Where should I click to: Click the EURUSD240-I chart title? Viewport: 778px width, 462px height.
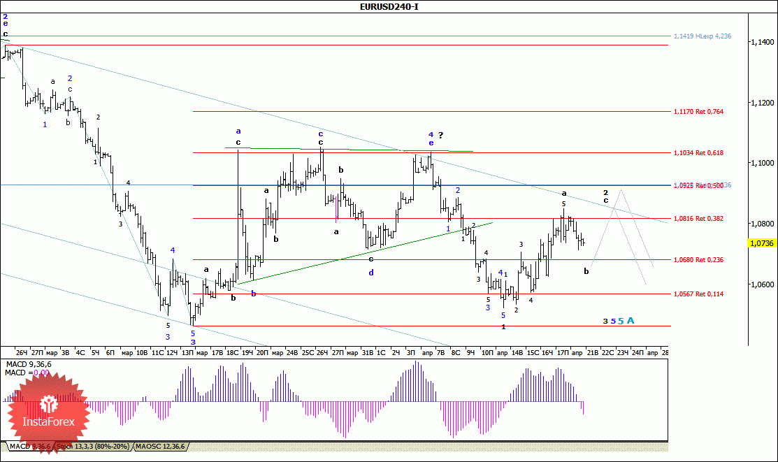(389, 6)
